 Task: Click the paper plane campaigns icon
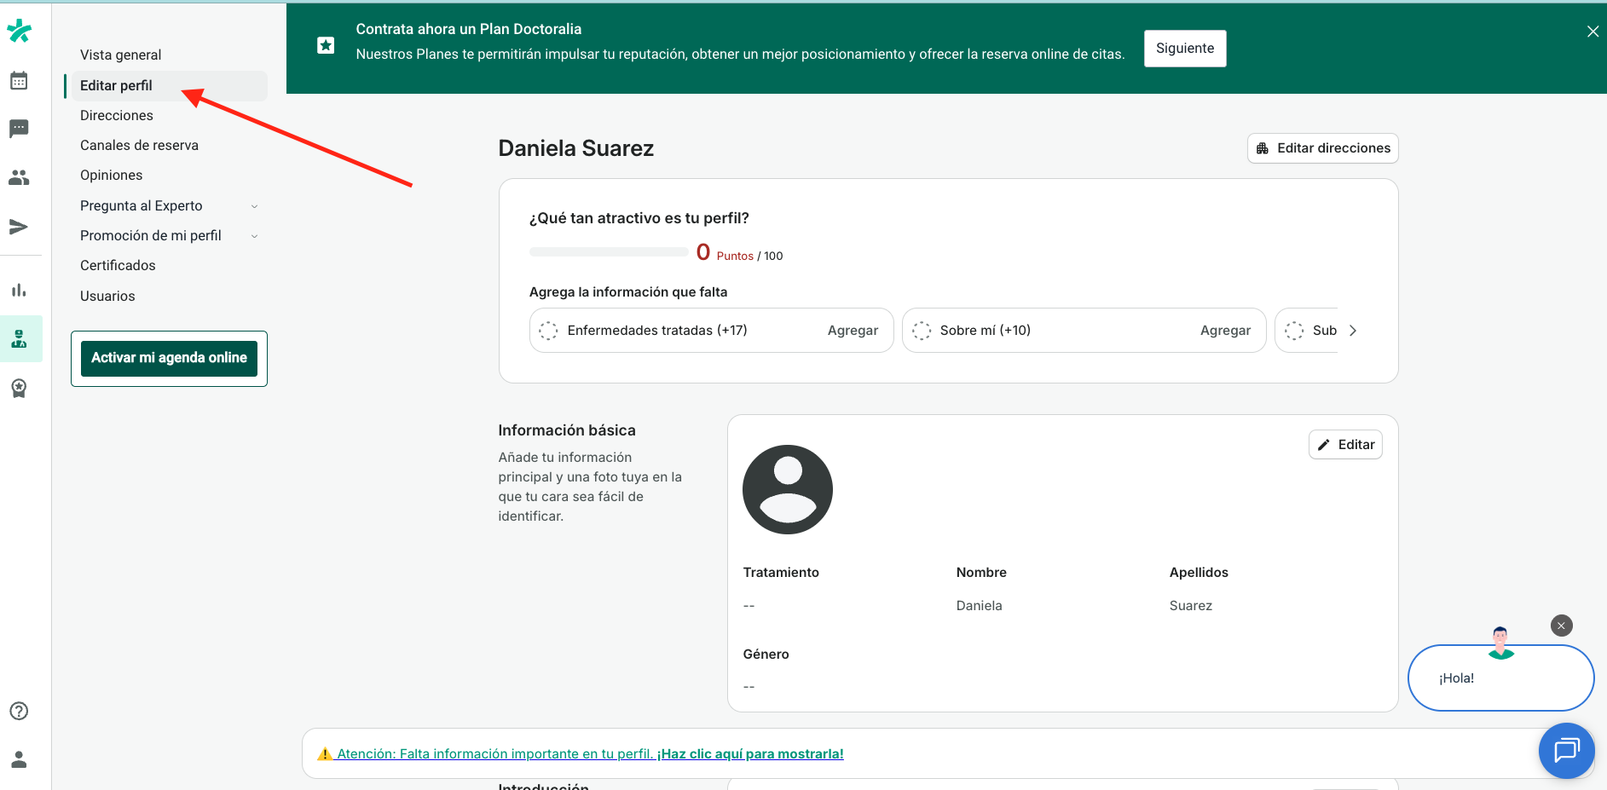point(19,227)
